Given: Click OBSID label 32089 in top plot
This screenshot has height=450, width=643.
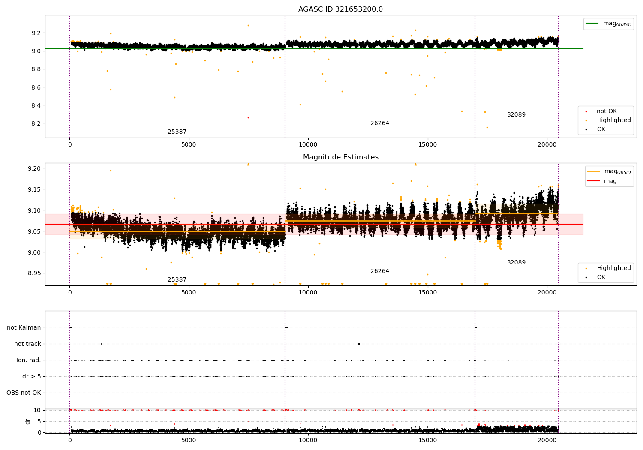Looking at the screenshot, I should pos(516,115).
